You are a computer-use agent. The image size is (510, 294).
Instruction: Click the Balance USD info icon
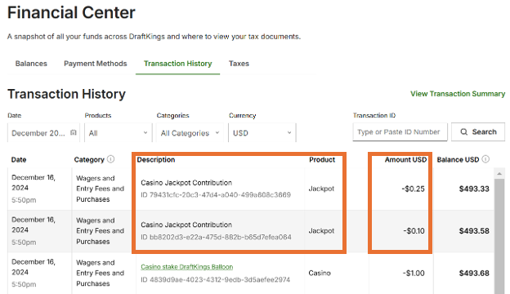pyautogui.click(x=485, y=159)
